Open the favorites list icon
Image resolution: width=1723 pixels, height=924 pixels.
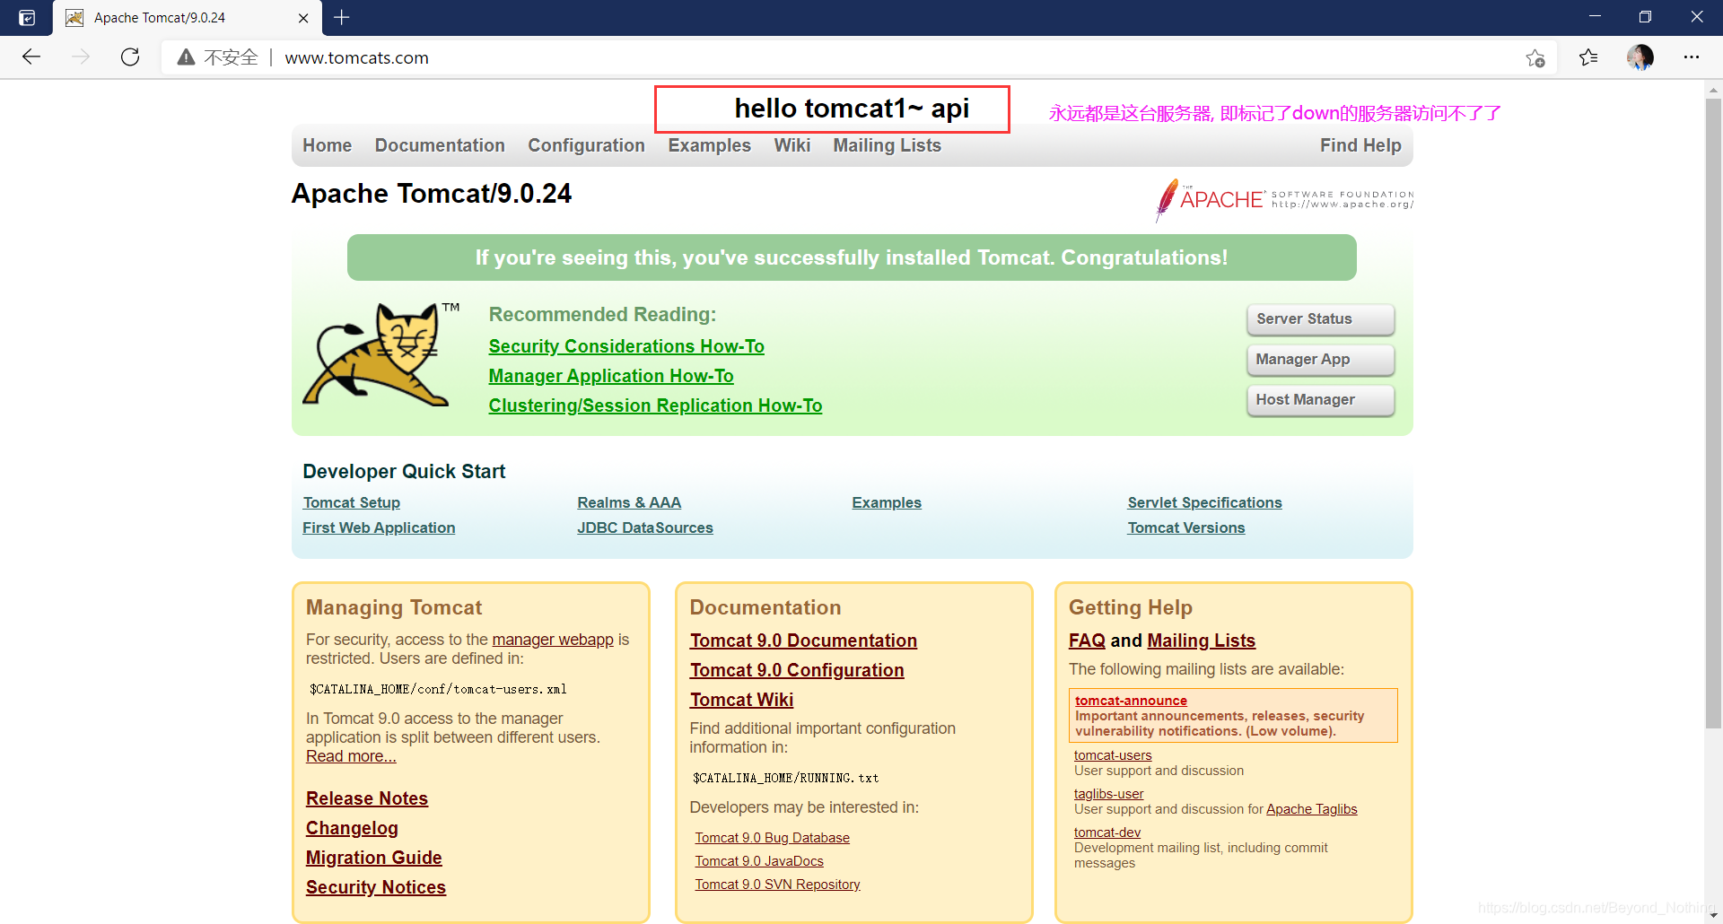coord(1588,57)
